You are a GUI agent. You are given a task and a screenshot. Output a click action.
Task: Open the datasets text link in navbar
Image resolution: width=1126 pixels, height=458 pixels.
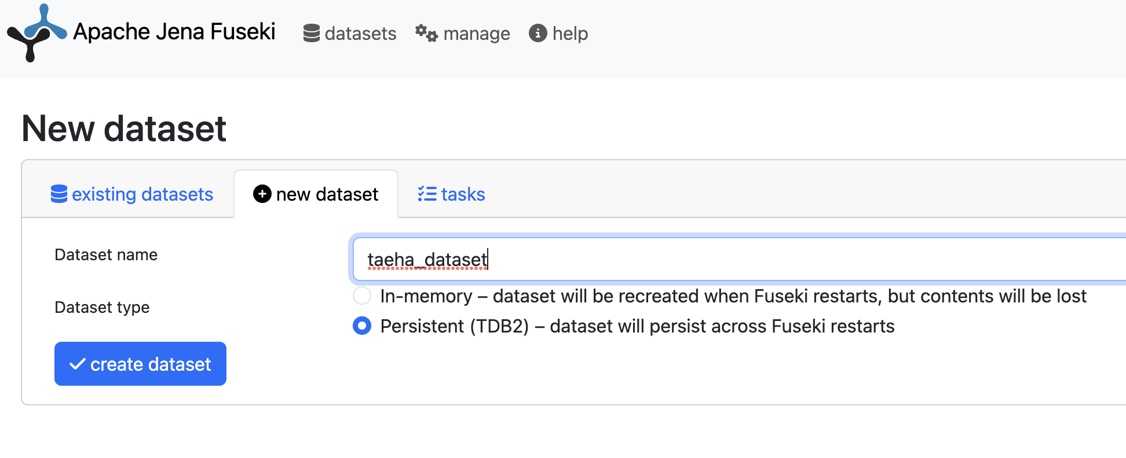click(x=360, y=34)
